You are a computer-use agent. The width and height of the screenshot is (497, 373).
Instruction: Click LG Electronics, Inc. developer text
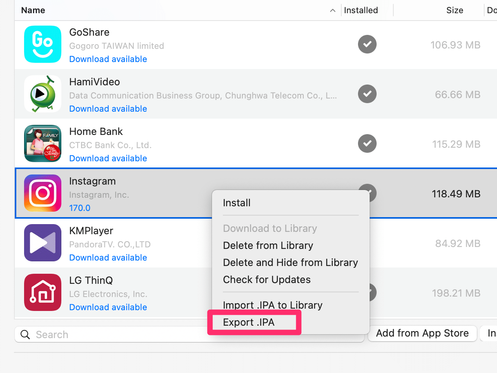108,294
